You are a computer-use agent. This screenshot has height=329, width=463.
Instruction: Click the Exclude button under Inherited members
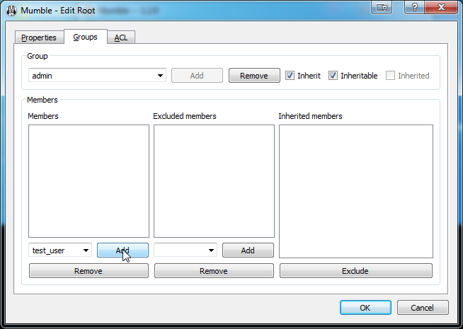pos(356,271)
